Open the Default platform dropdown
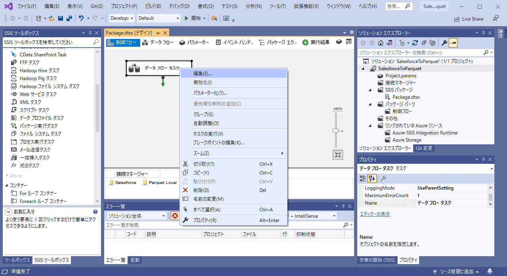Image resolution: width=507 pixels, height=276 pixels. (x=159, y=18)
